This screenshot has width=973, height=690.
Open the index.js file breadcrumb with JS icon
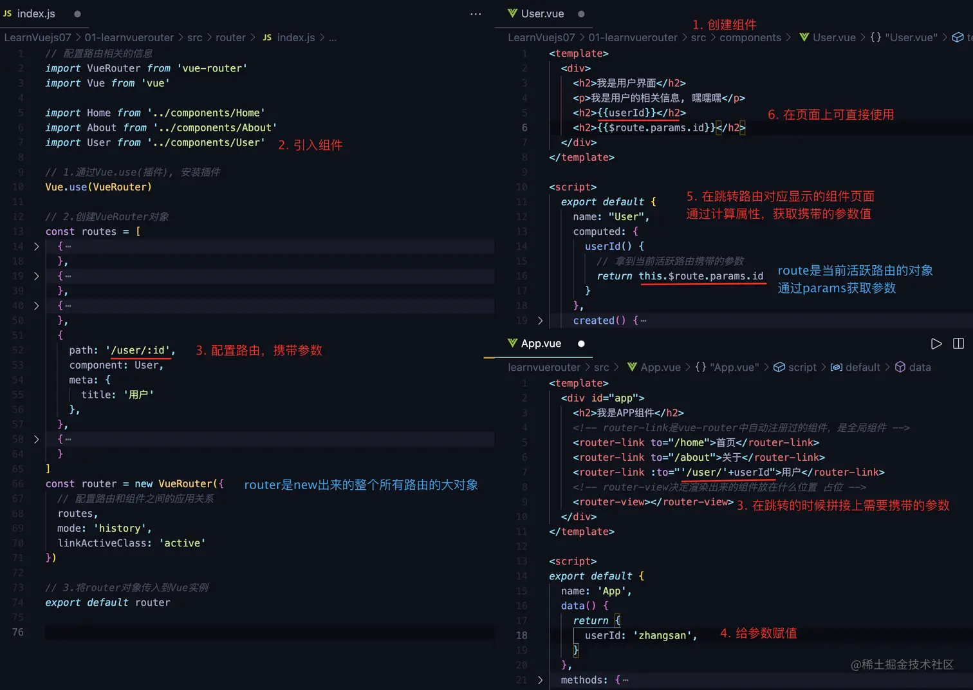pos(288,37)
